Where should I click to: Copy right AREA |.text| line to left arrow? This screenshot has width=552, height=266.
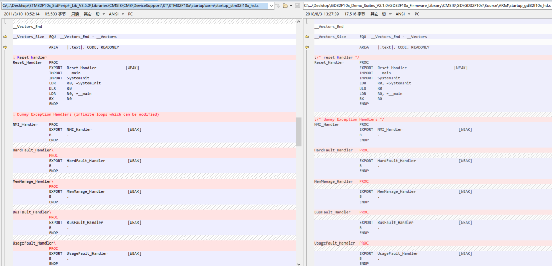pos(307,47)
